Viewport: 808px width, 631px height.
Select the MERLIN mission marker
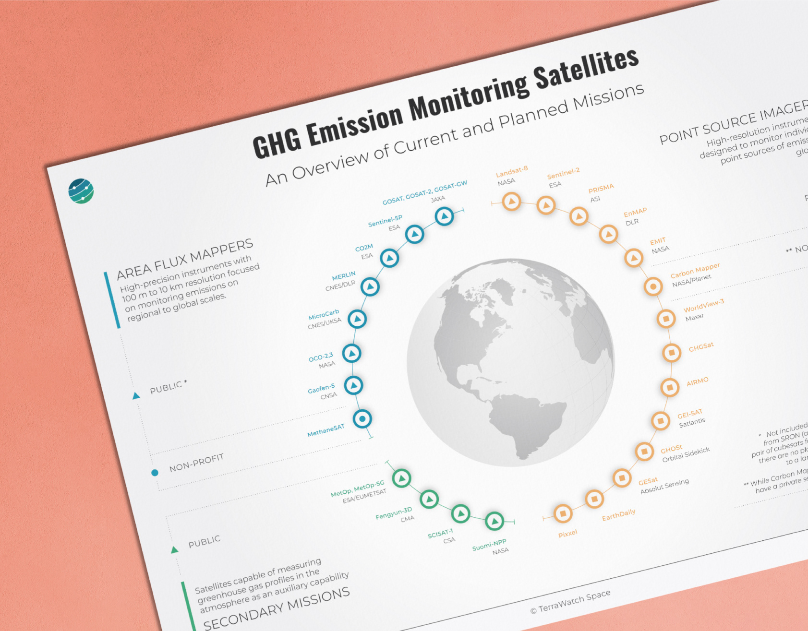click(370, 287)
